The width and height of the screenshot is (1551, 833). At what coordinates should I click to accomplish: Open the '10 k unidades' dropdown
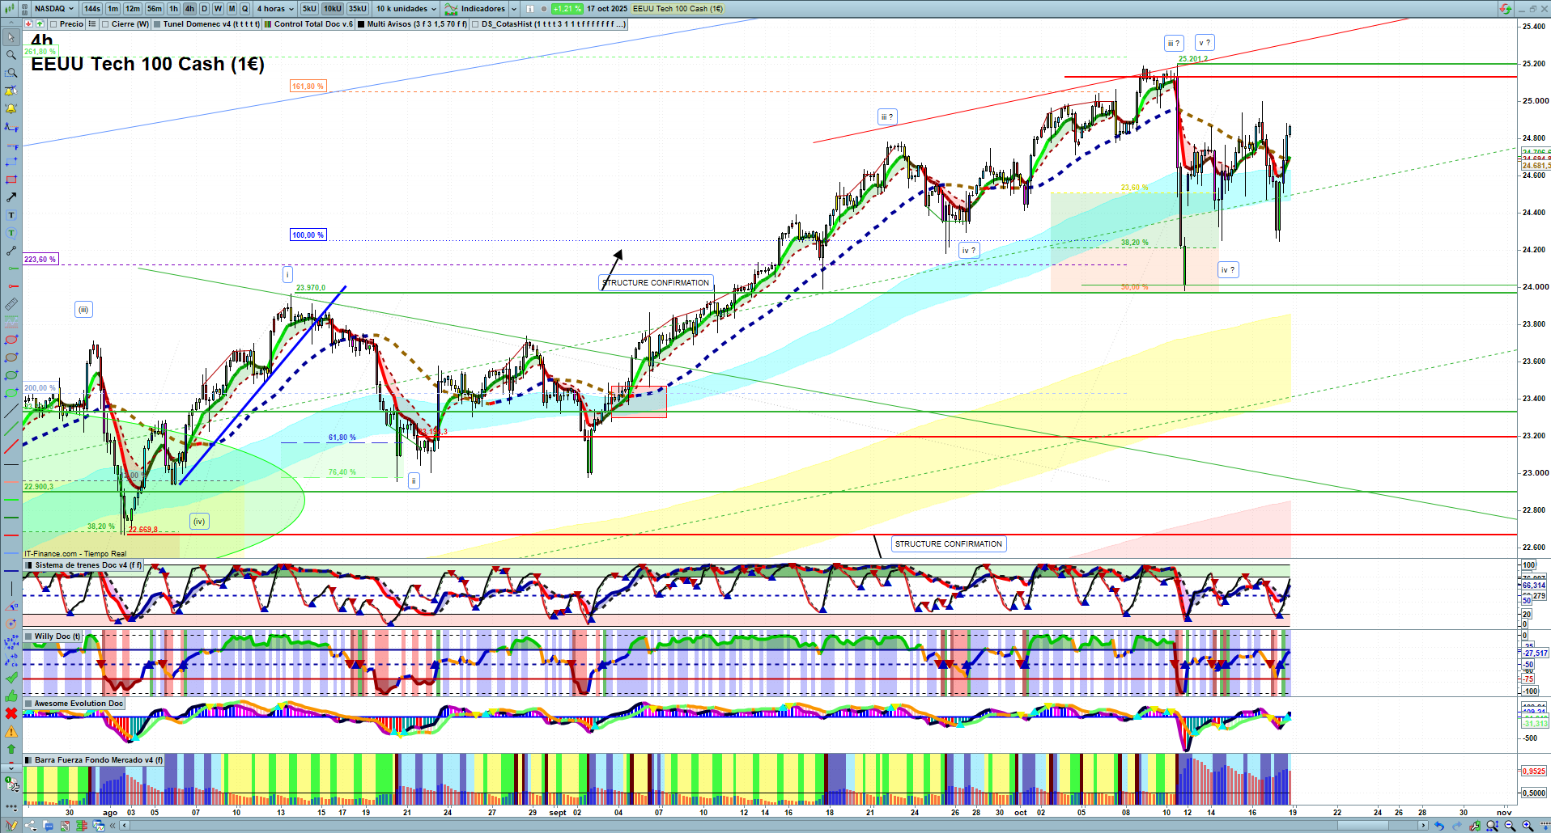click(x=406, y=9)
